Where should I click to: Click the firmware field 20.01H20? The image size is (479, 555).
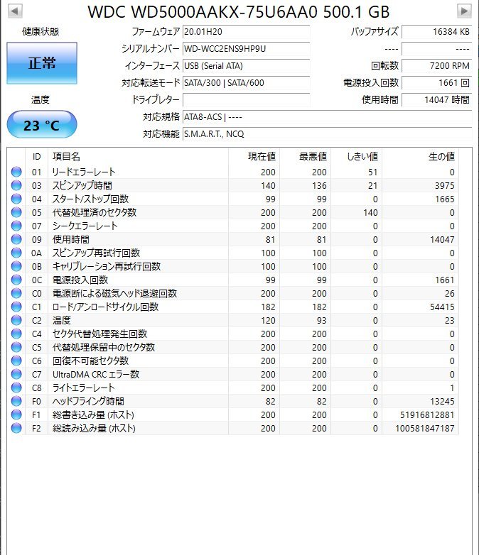click(x=247, y=32)
